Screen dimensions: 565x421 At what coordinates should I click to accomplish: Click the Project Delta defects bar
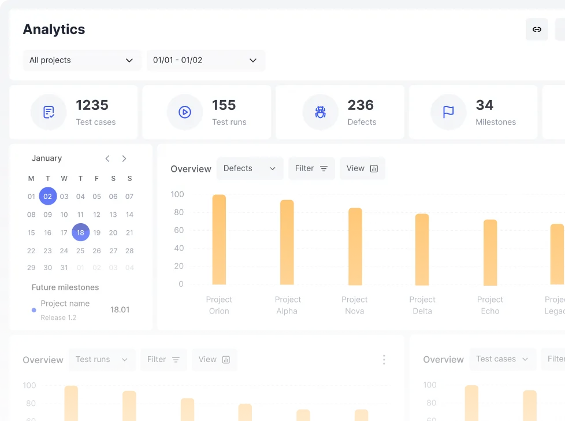tap(422, 249)
